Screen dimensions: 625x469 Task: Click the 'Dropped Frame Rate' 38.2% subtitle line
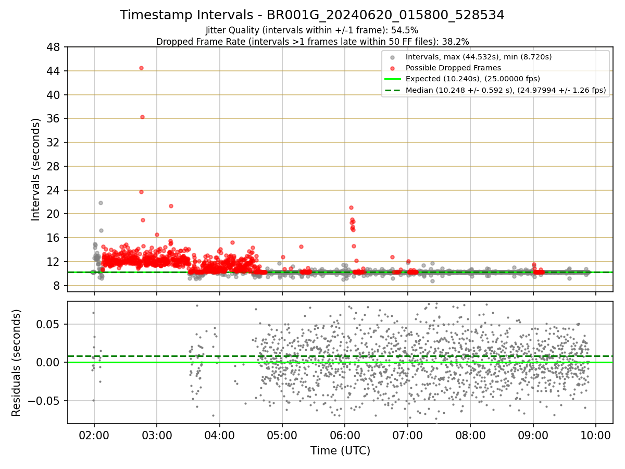click(312, 41)
